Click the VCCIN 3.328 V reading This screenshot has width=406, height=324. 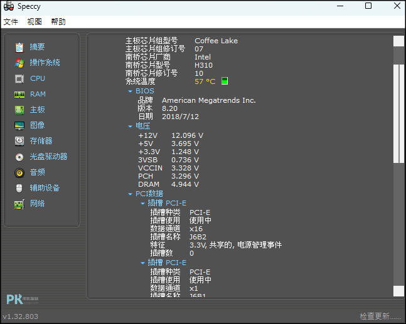pos(169,168)
